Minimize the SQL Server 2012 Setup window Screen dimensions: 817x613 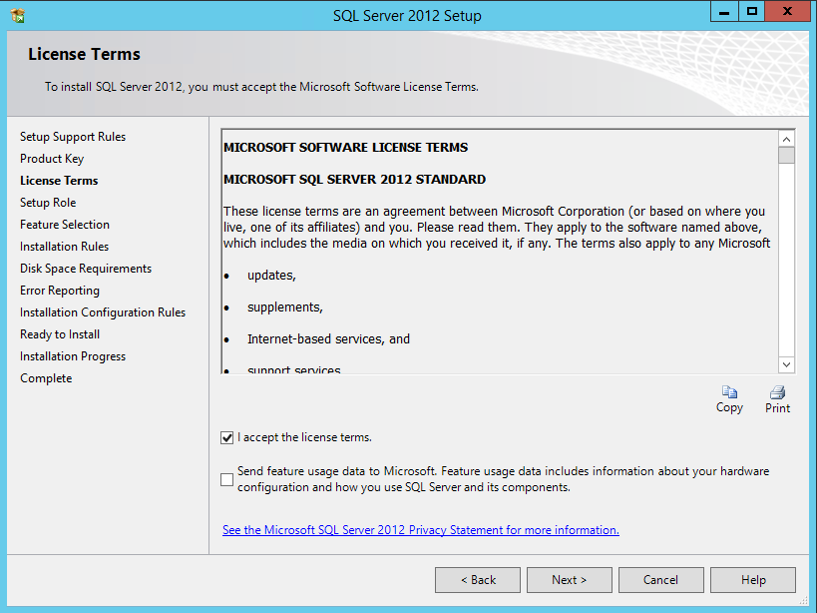click(724, 11)
